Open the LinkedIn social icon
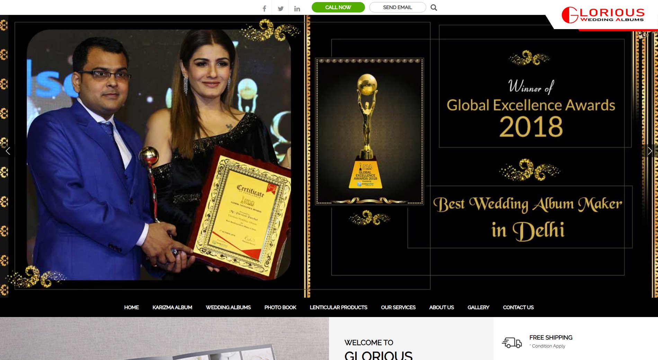This screenshot has width=658, height=360. click(297, 9)
